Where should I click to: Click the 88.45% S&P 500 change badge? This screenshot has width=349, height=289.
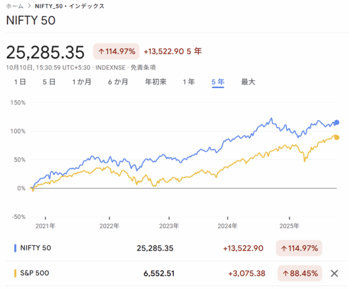(x=299, y=273)
